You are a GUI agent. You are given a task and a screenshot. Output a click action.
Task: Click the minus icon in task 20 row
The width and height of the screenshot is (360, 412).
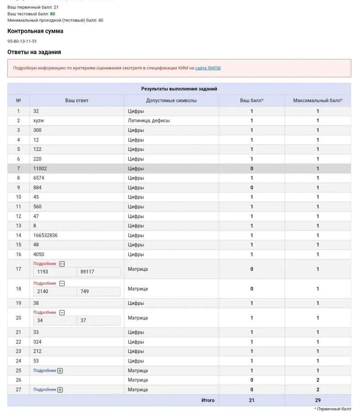62,312
